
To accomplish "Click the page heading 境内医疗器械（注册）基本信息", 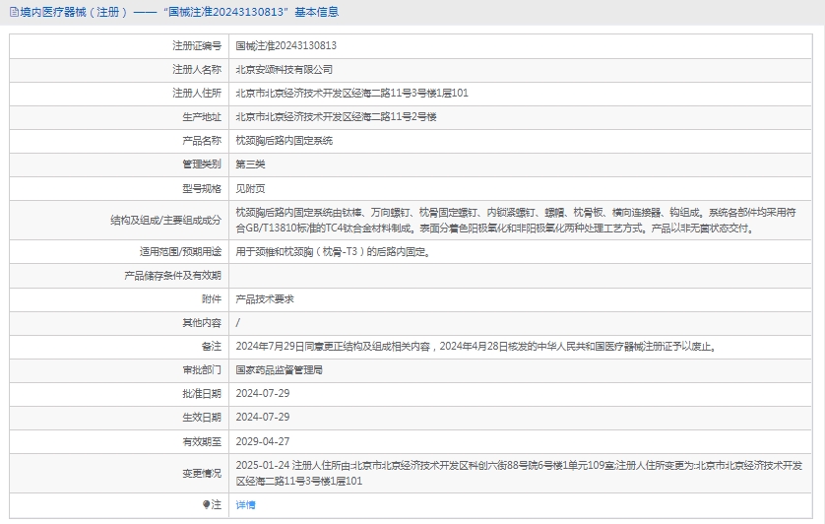I will 177,13.
